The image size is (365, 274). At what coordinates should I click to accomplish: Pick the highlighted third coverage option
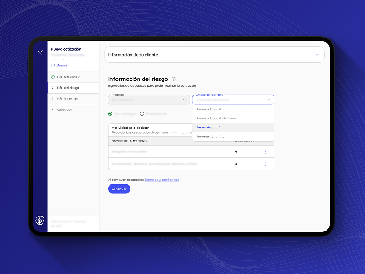coord(210,128)
